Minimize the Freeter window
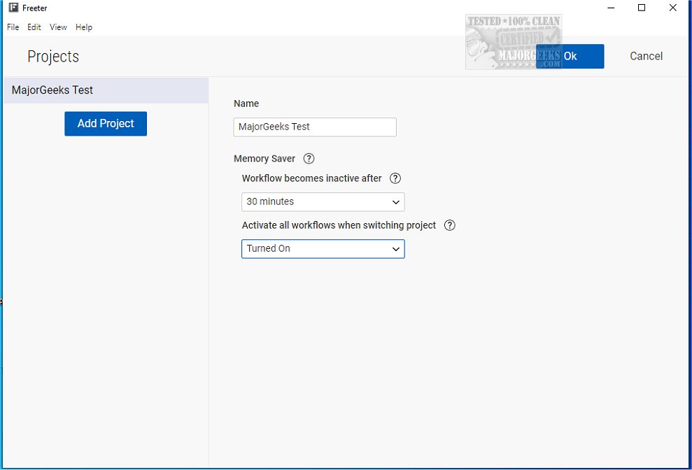This screenshot has height=470, width=692. click(611, 8)
